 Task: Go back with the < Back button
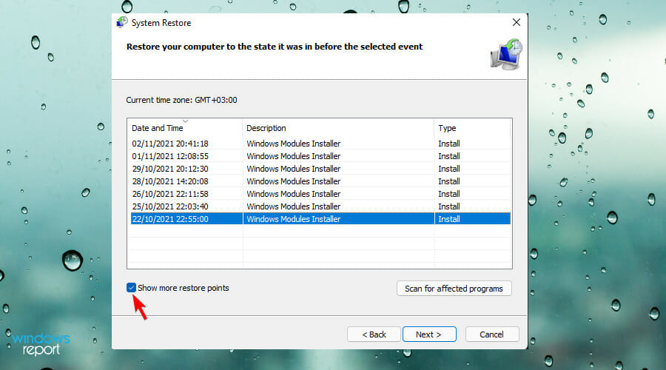[374, 334]
